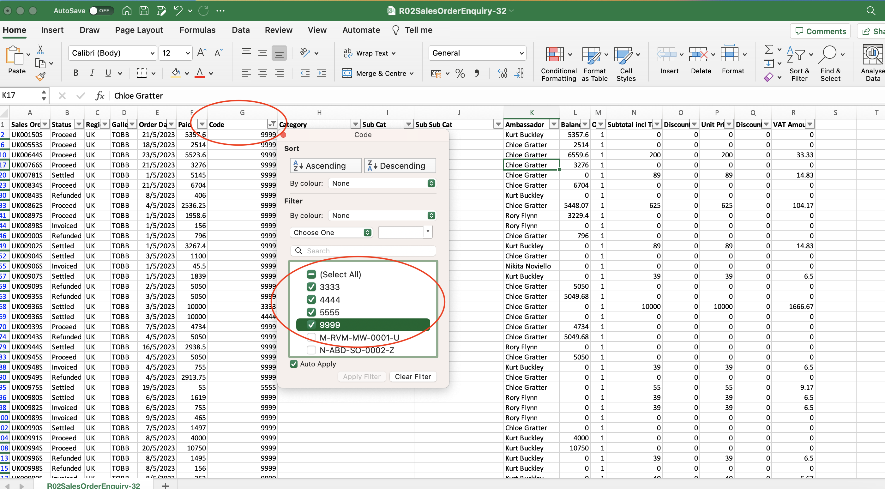Click the Merge & Centre icon

coord(347,73)
